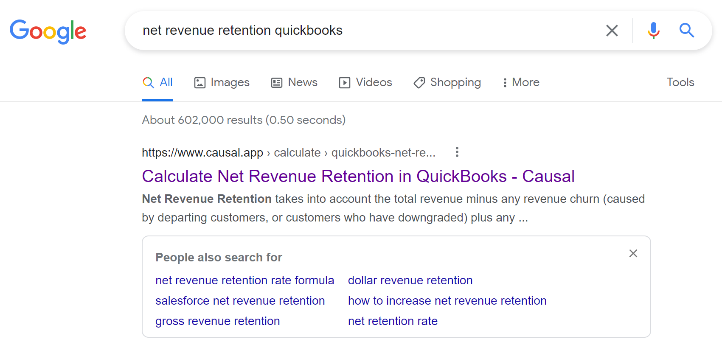The image size is (722, 356).
Task: Switch to the Images tab
Action: click(222, 82)
